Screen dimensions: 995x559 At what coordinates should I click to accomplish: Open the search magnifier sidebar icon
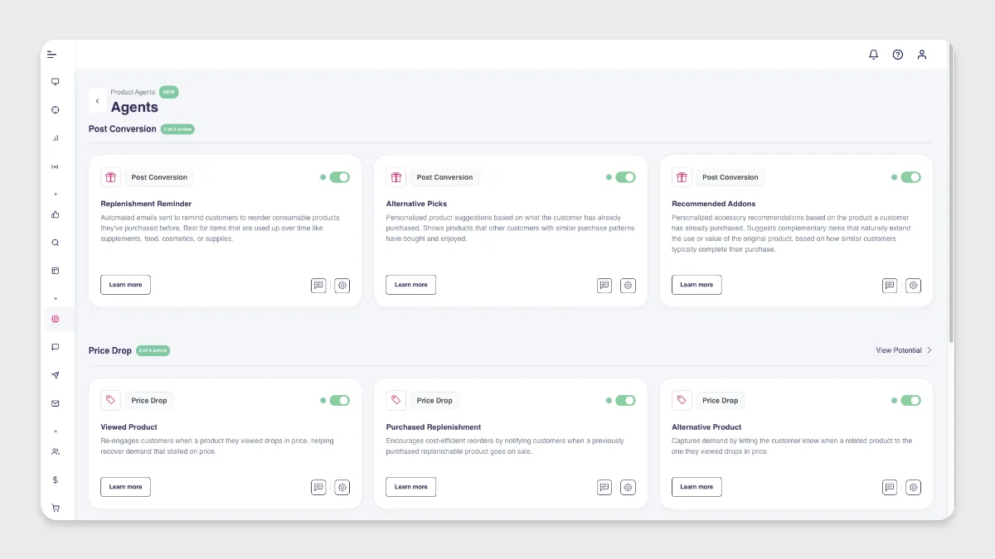[56, 243]
